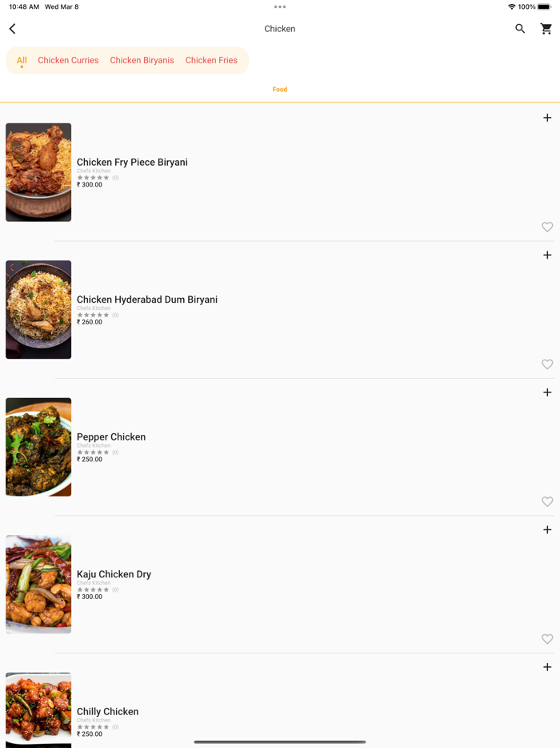This screenshot has height=748, width=560.
Task: Switch to Chicken Biryanis tab
Action: (x=142, y=60)
